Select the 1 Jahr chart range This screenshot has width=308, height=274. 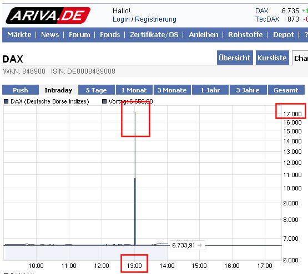[210, 90]
